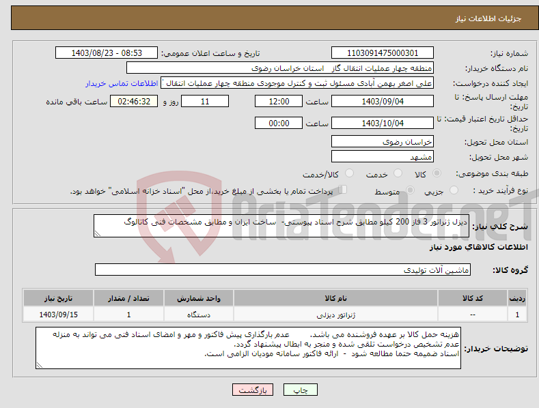Screen dimensions: 539x408
Task: Click the جزئیات اطلاعات نیاز page header
Action: (x=488, y=18)
